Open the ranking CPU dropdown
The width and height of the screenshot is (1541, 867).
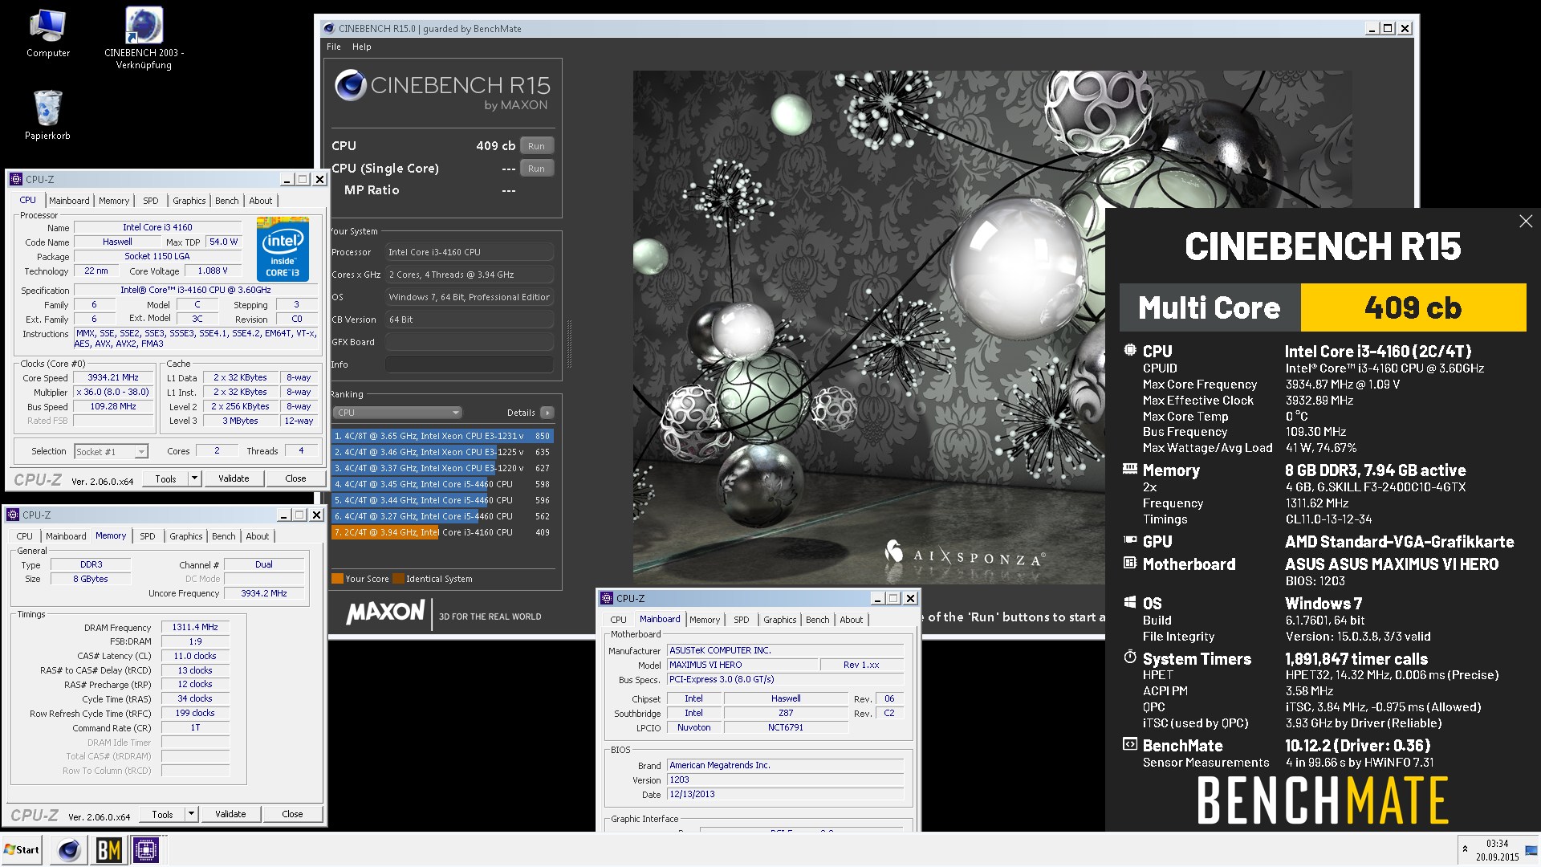click(397, 413)
